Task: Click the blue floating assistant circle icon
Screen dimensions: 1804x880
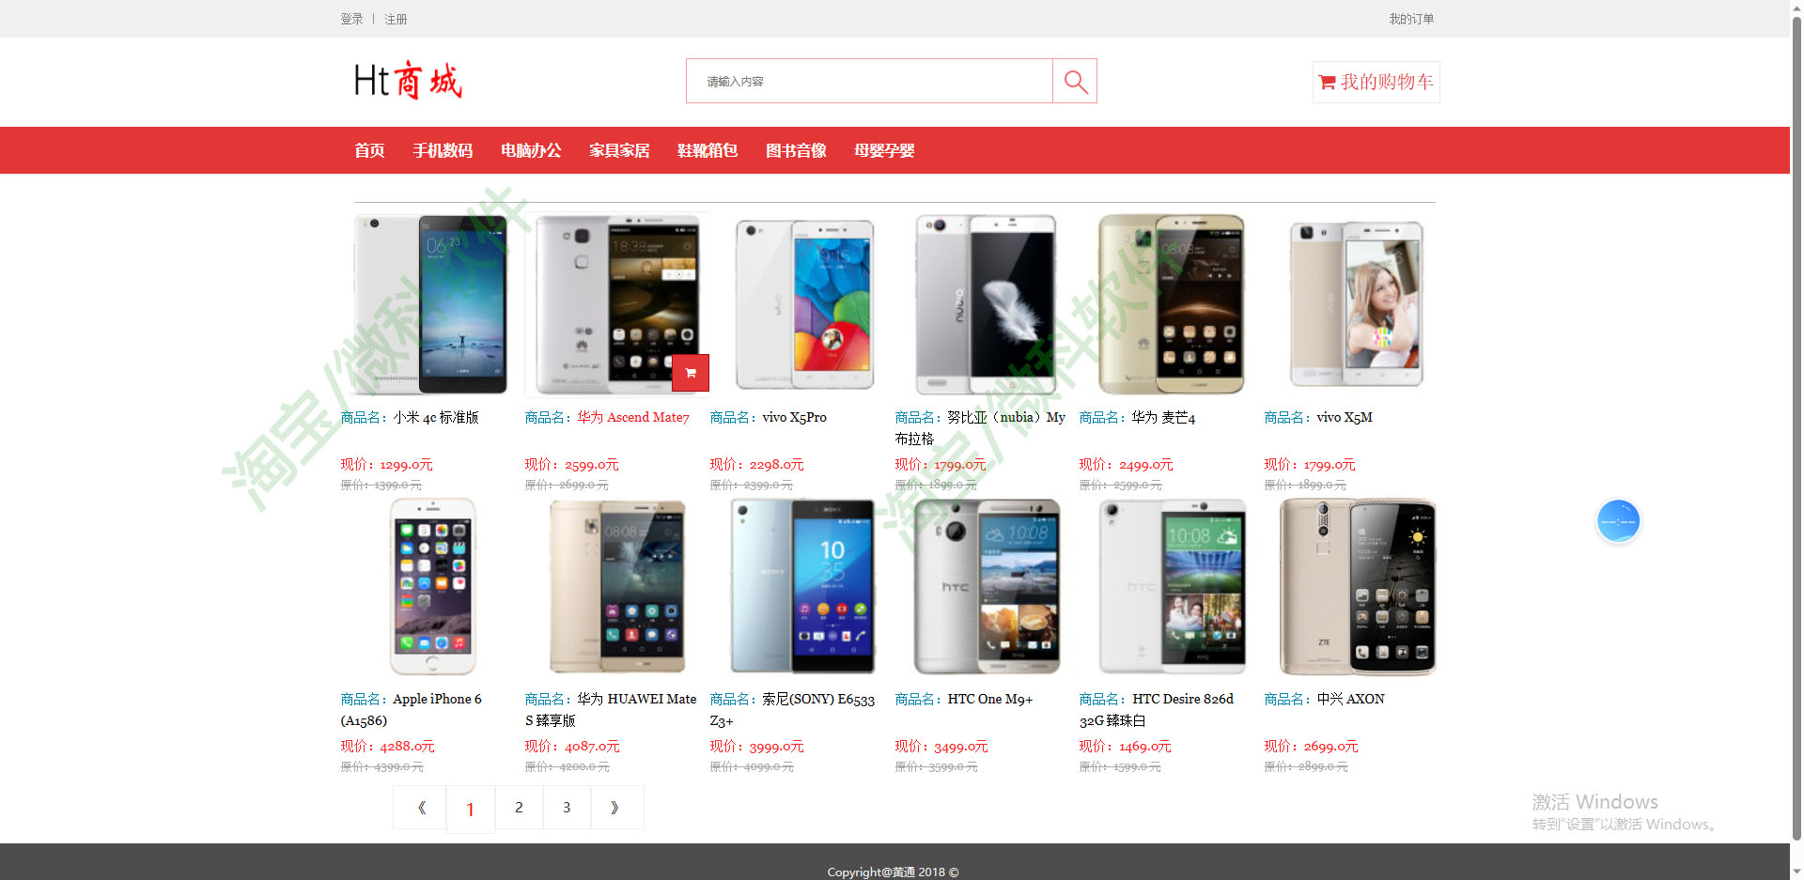Action: [x=1618, y=520]
